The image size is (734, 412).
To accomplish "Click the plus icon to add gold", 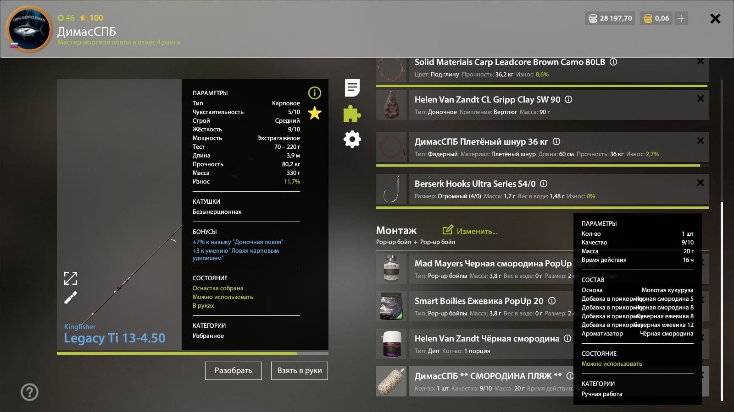I will tap(681, 18).
